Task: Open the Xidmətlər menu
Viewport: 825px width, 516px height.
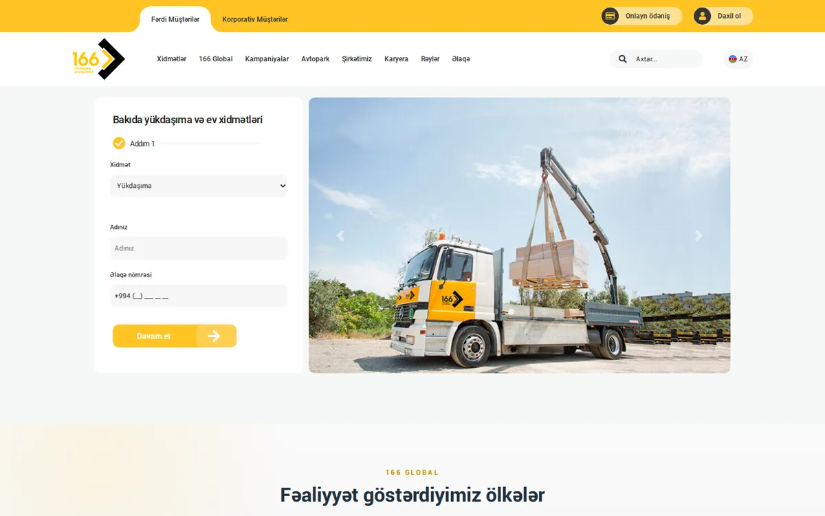Action: point(171,59)
